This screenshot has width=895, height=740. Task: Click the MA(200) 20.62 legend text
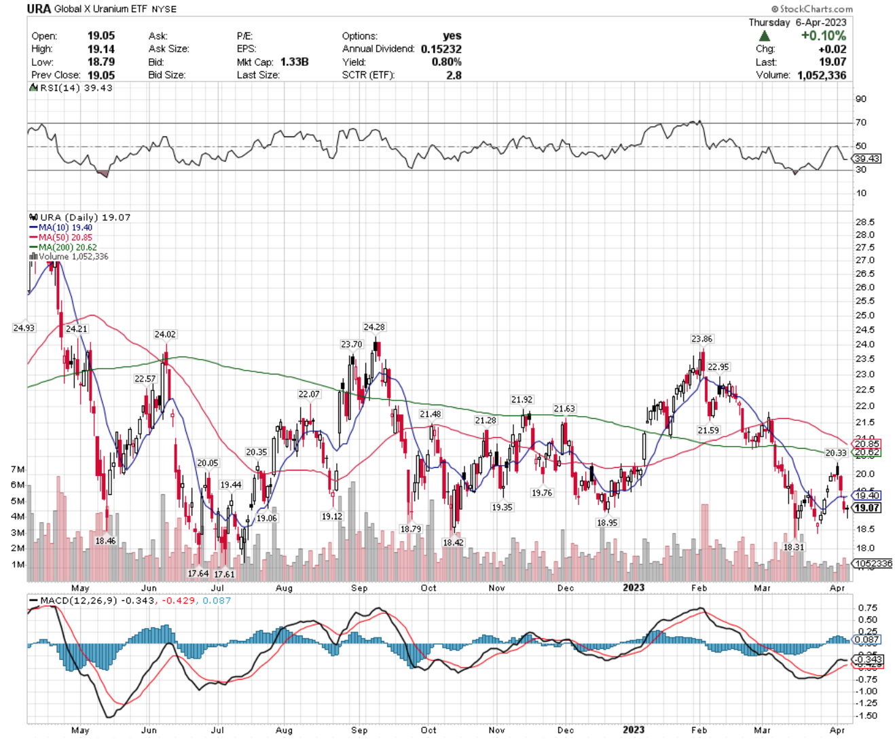click(x=68, y=248)
